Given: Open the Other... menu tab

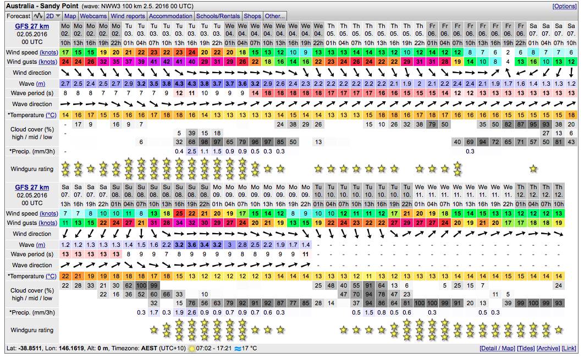Looking at the screenshot, I should (x=275, y=16).
